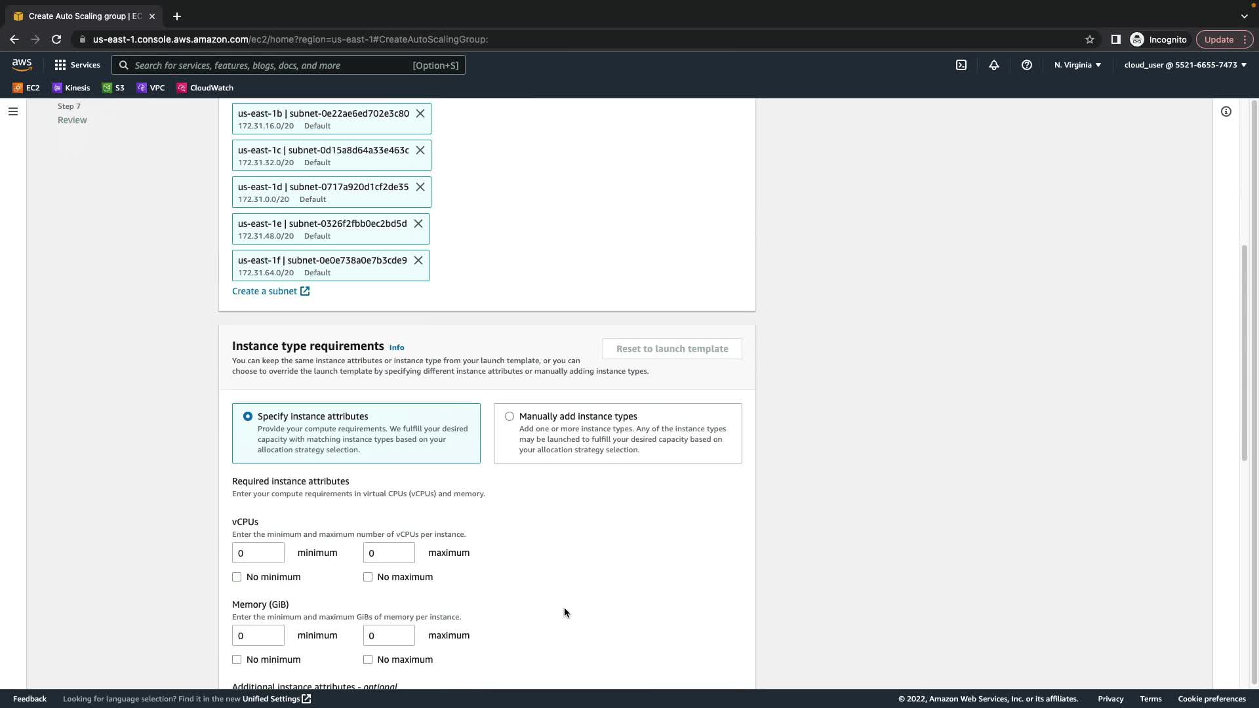Open the Services menu

[77, 65]
